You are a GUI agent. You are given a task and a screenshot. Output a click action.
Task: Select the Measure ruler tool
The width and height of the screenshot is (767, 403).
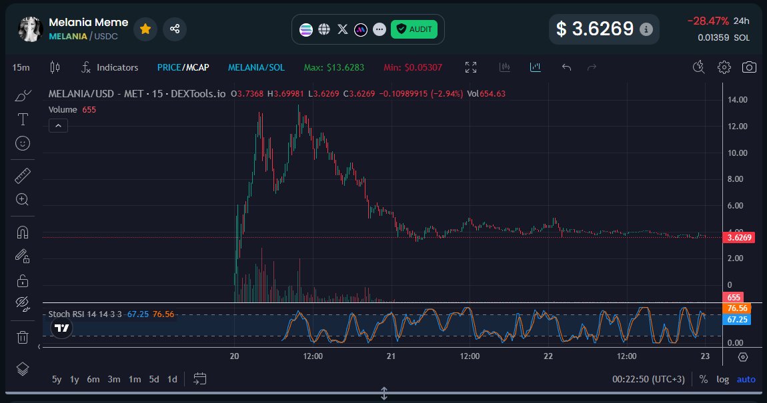click(23, 175)
